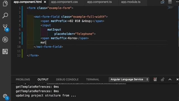This screenshot has width=179, height=101.
Task: Click the "Telephone" placeholder value
Action: tap(84, 34)
